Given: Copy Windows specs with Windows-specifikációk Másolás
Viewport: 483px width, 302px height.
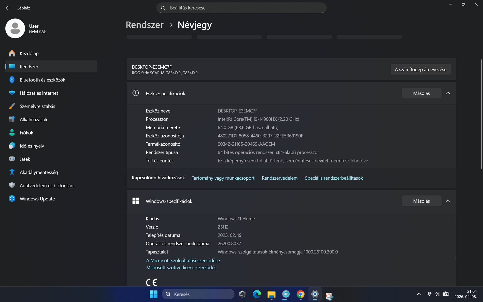Looking at the screenshot, I should (x=421, y=201).
